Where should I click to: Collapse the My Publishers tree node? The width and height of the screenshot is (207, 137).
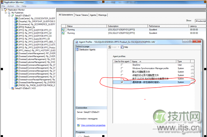(x=6, y=13)
